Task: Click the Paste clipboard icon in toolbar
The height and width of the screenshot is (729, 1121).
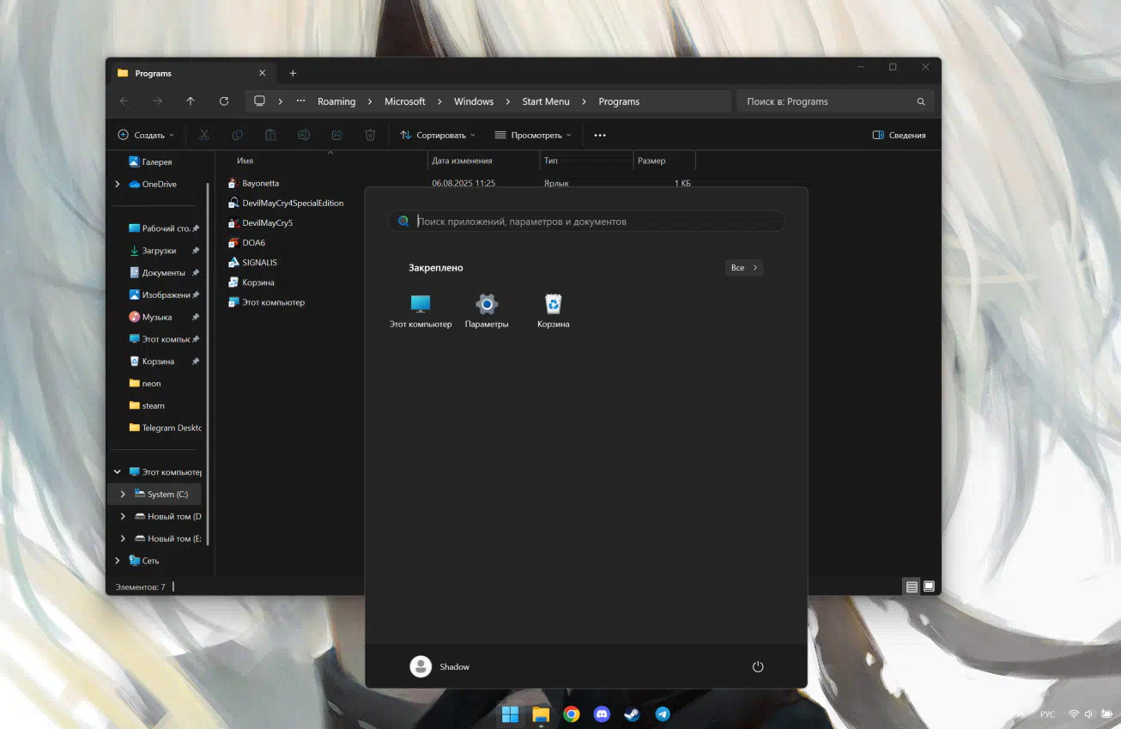Action: point(270,135)
